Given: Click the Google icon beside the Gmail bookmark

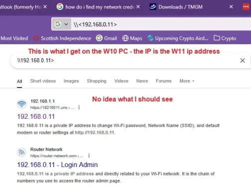Looking at the screenshot, I should 99,38.
